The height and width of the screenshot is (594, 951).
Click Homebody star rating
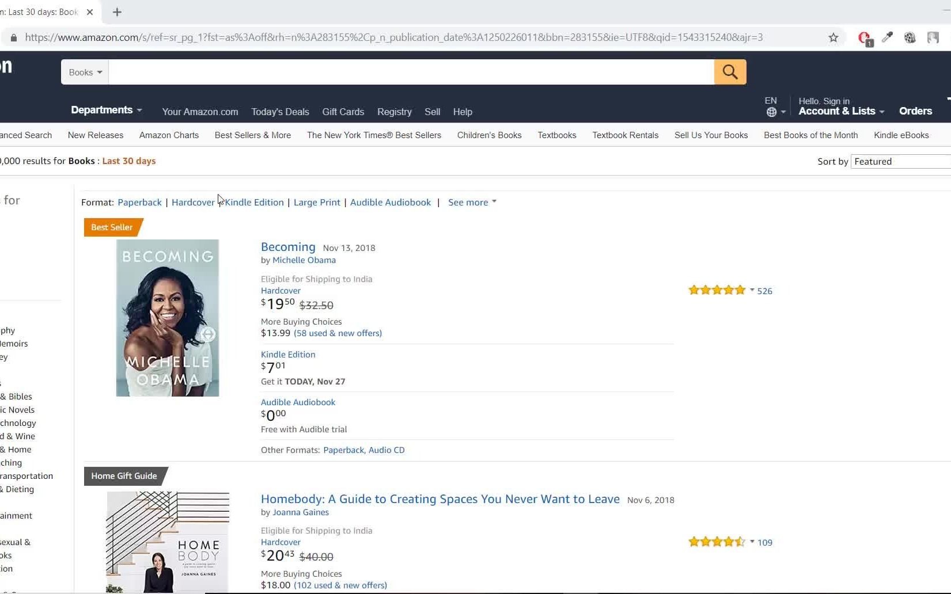[x=717, y=542]
